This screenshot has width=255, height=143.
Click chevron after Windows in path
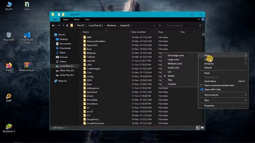pyautogui.click(x=118, y=25)
